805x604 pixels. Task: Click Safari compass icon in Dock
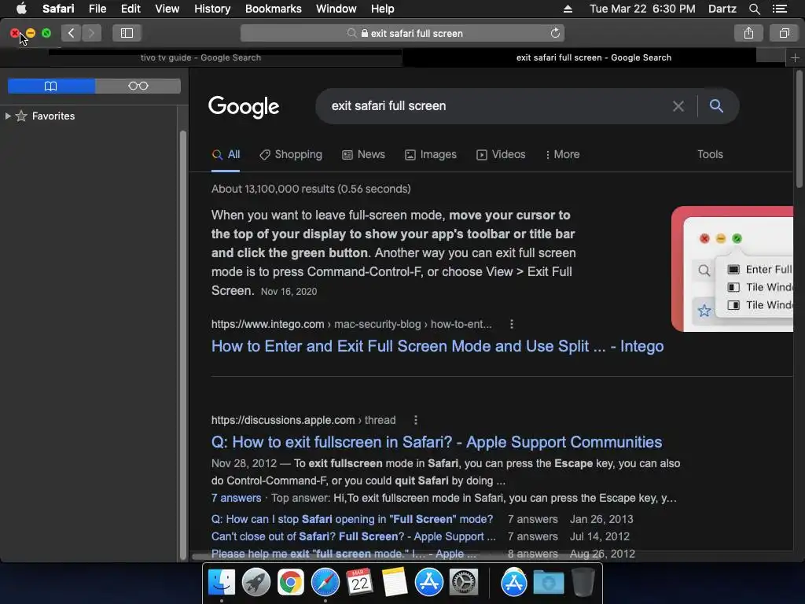tap(325, 583)
